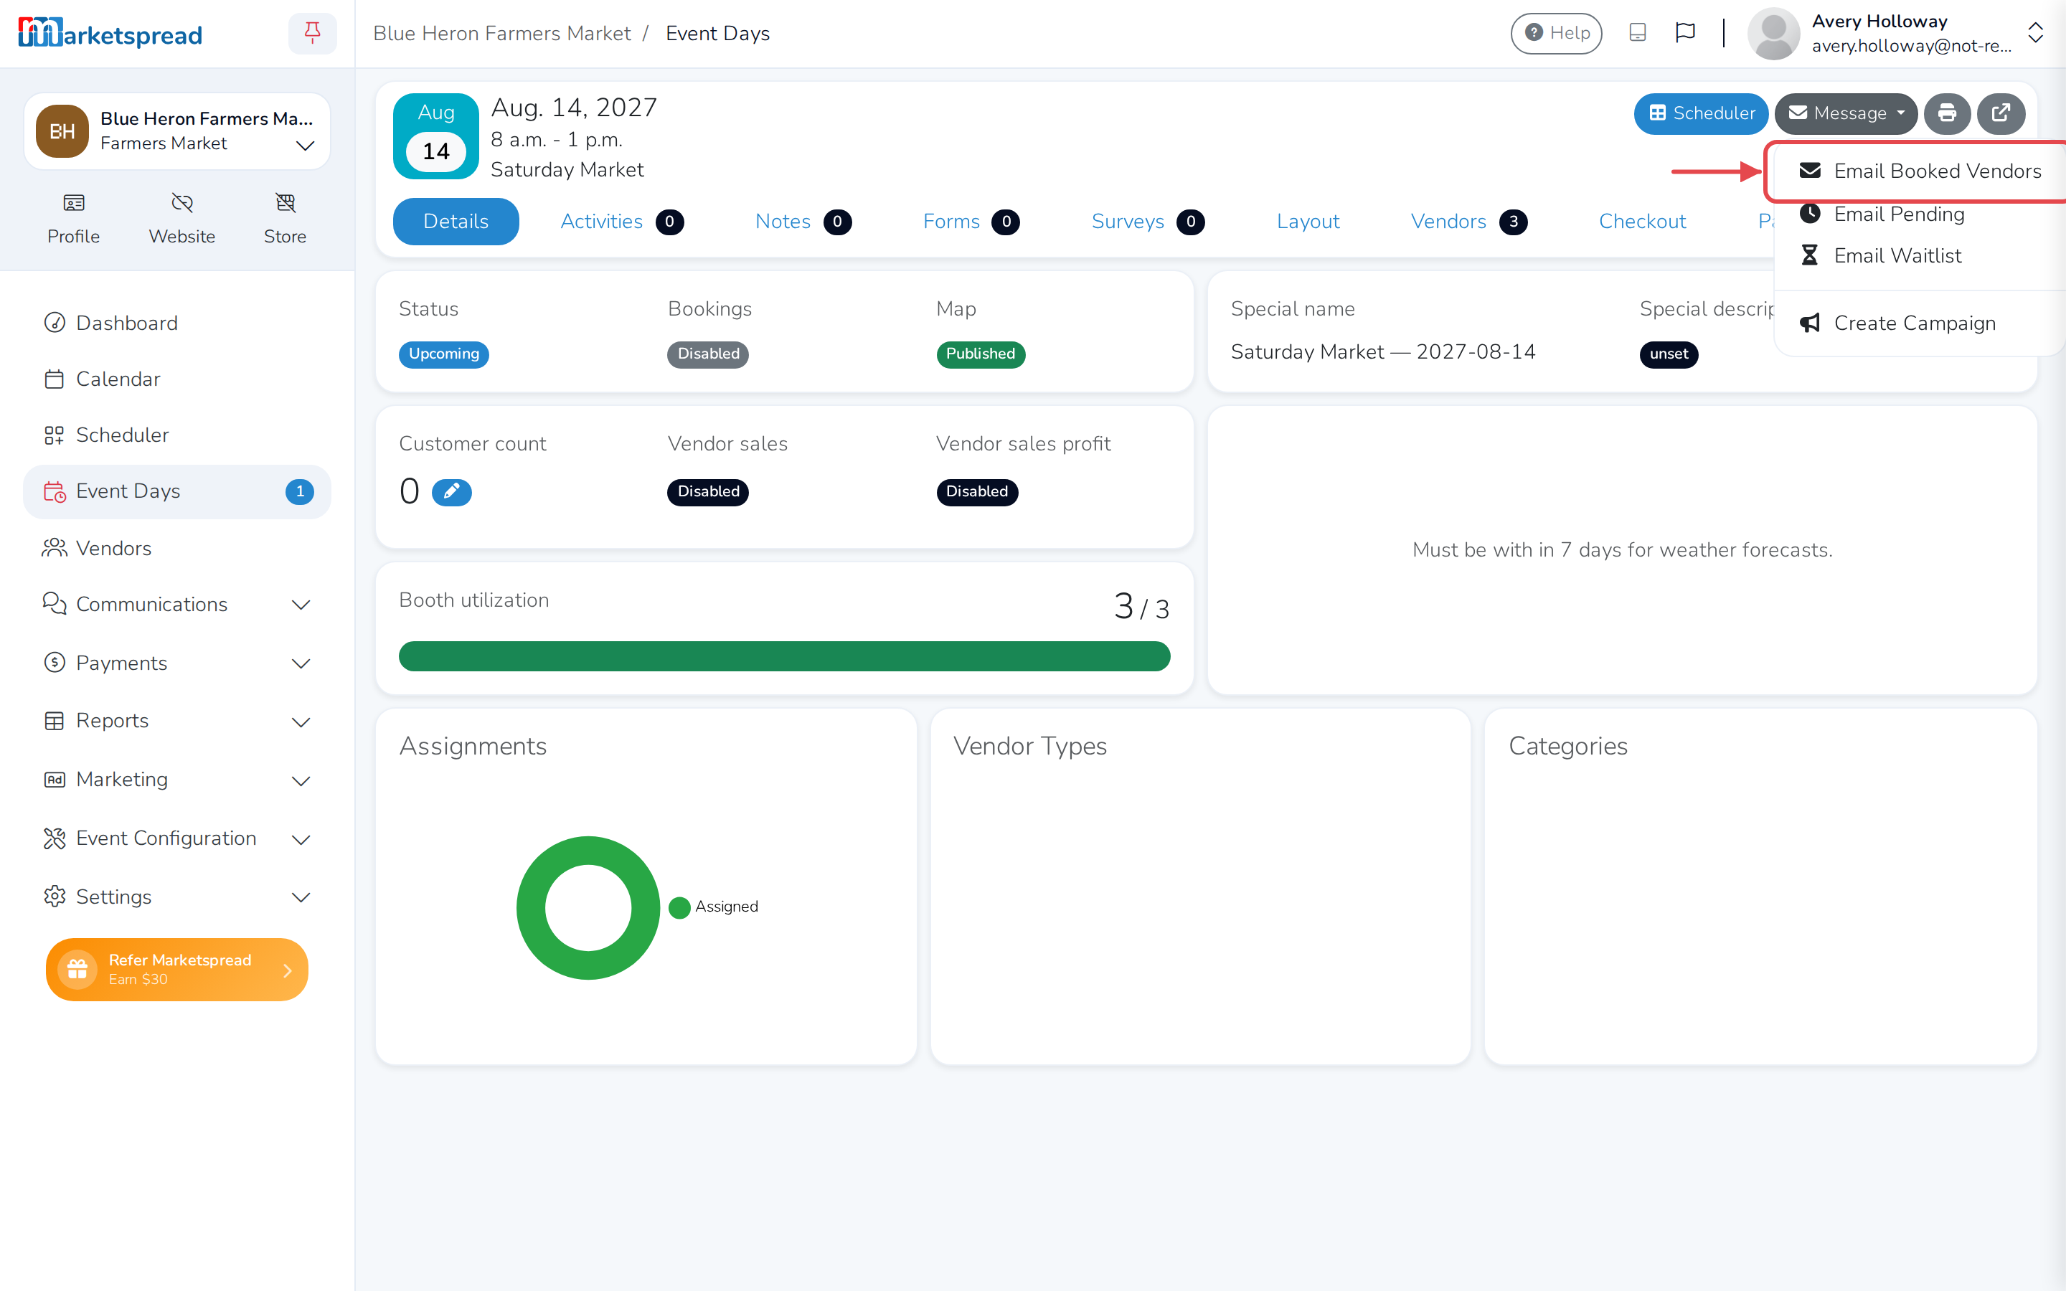This screenshot has width=2066, height=1291.
Task: Click Blue Heron Farmers Market breadcrumb
Action: tap(502, 33)
